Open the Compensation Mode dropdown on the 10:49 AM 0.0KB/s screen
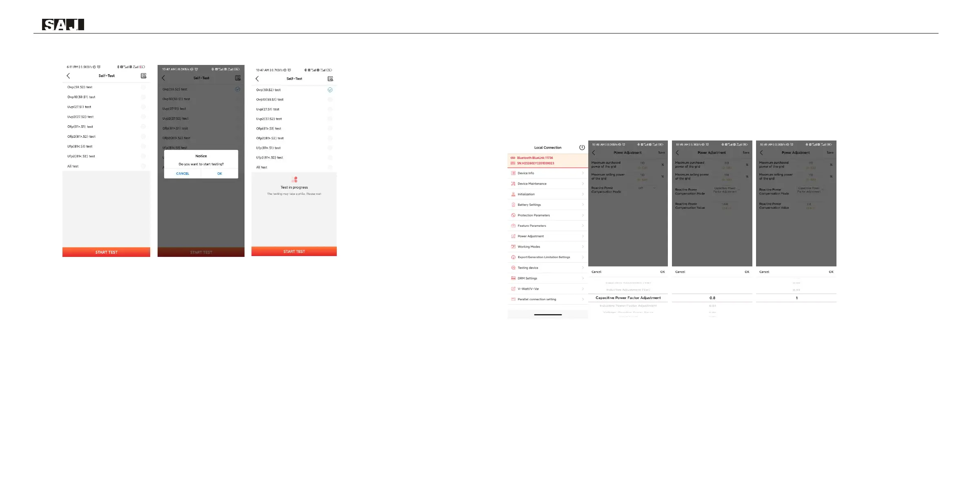The image size is (972, 486). pyautogui.click(x=810, y=190)
